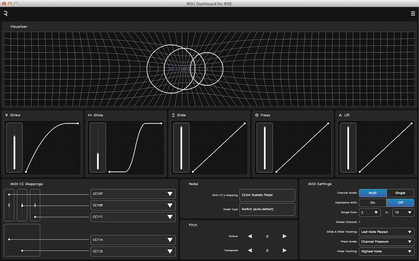Set Channel Mode to Multi
Viewport: 419px width, 261px height.
(x=373, y=193)
